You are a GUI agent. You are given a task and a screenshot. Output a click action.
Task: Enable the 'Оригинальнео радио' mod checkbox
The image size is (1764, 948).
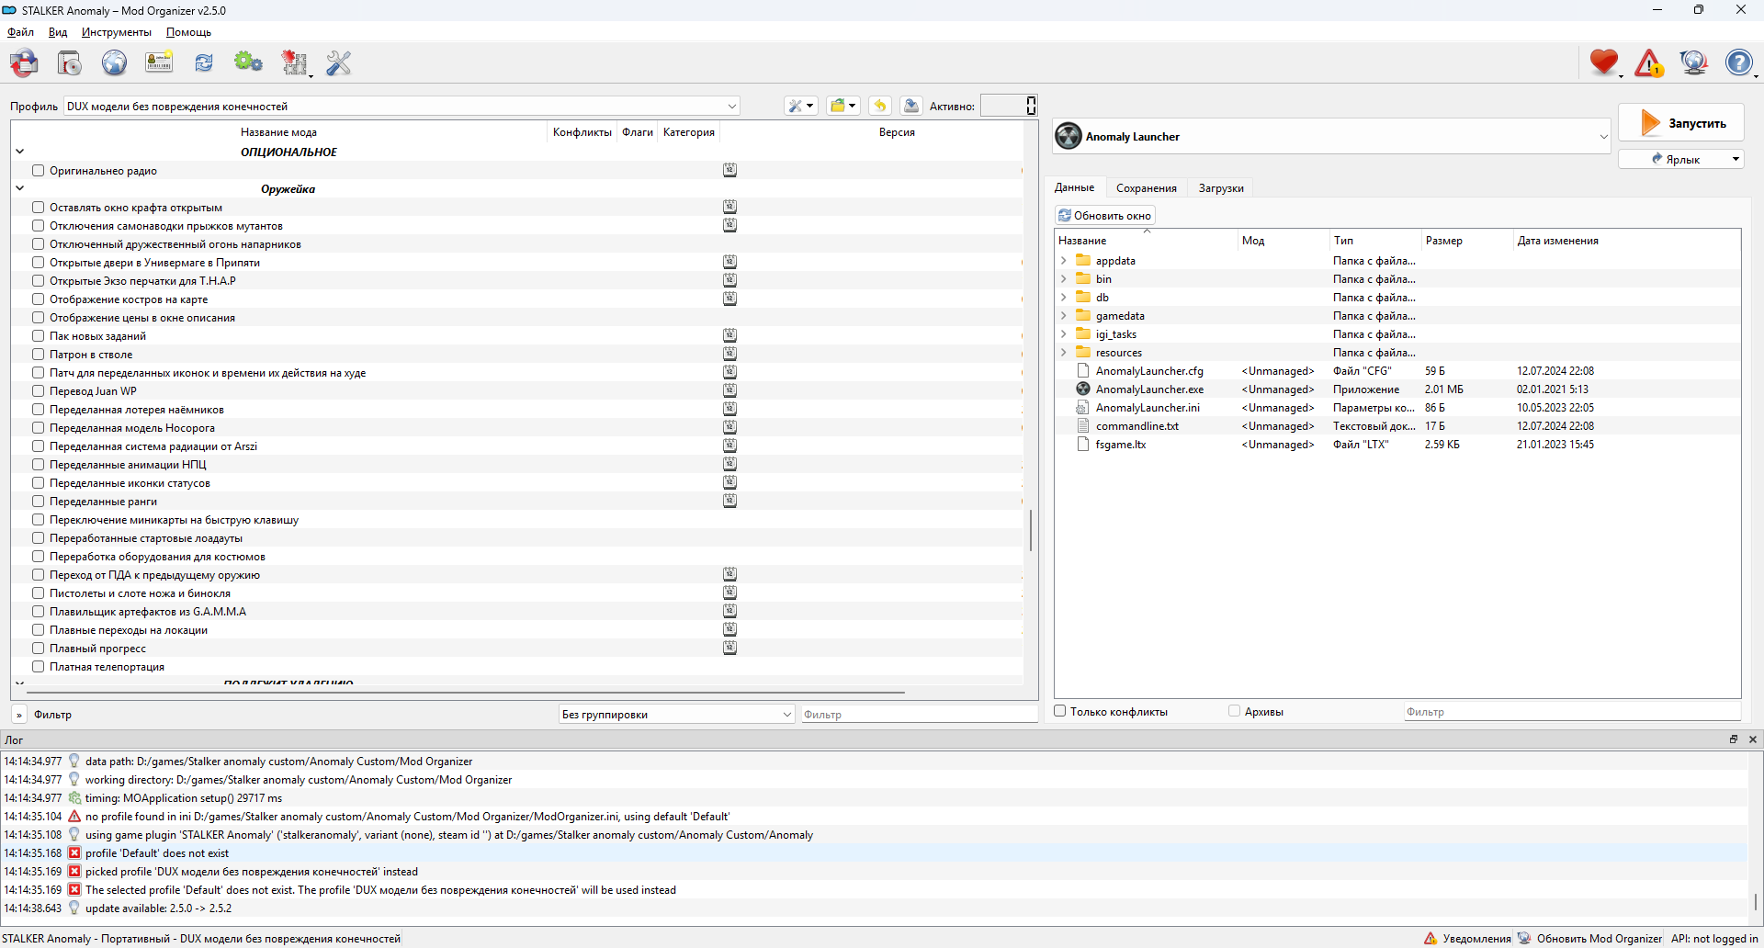click(39, 171)
